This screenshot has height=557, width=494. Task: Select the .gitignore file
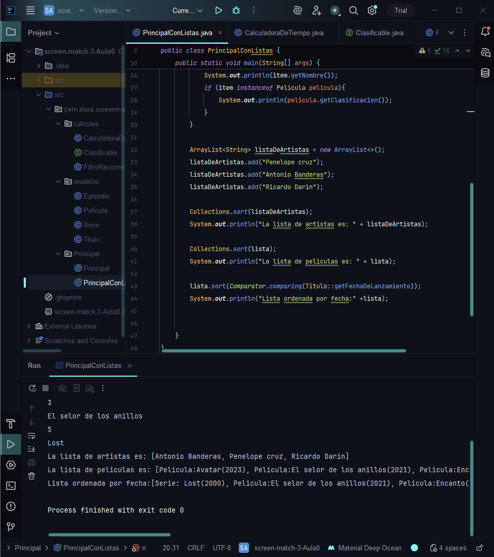point(63,297)
